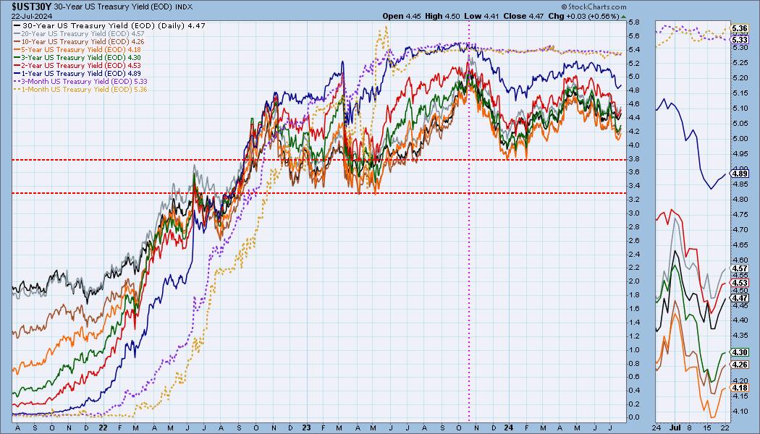Click the 4.47 last-value tag for 30-Year yield
760x434 pixels.
(740, 298)
